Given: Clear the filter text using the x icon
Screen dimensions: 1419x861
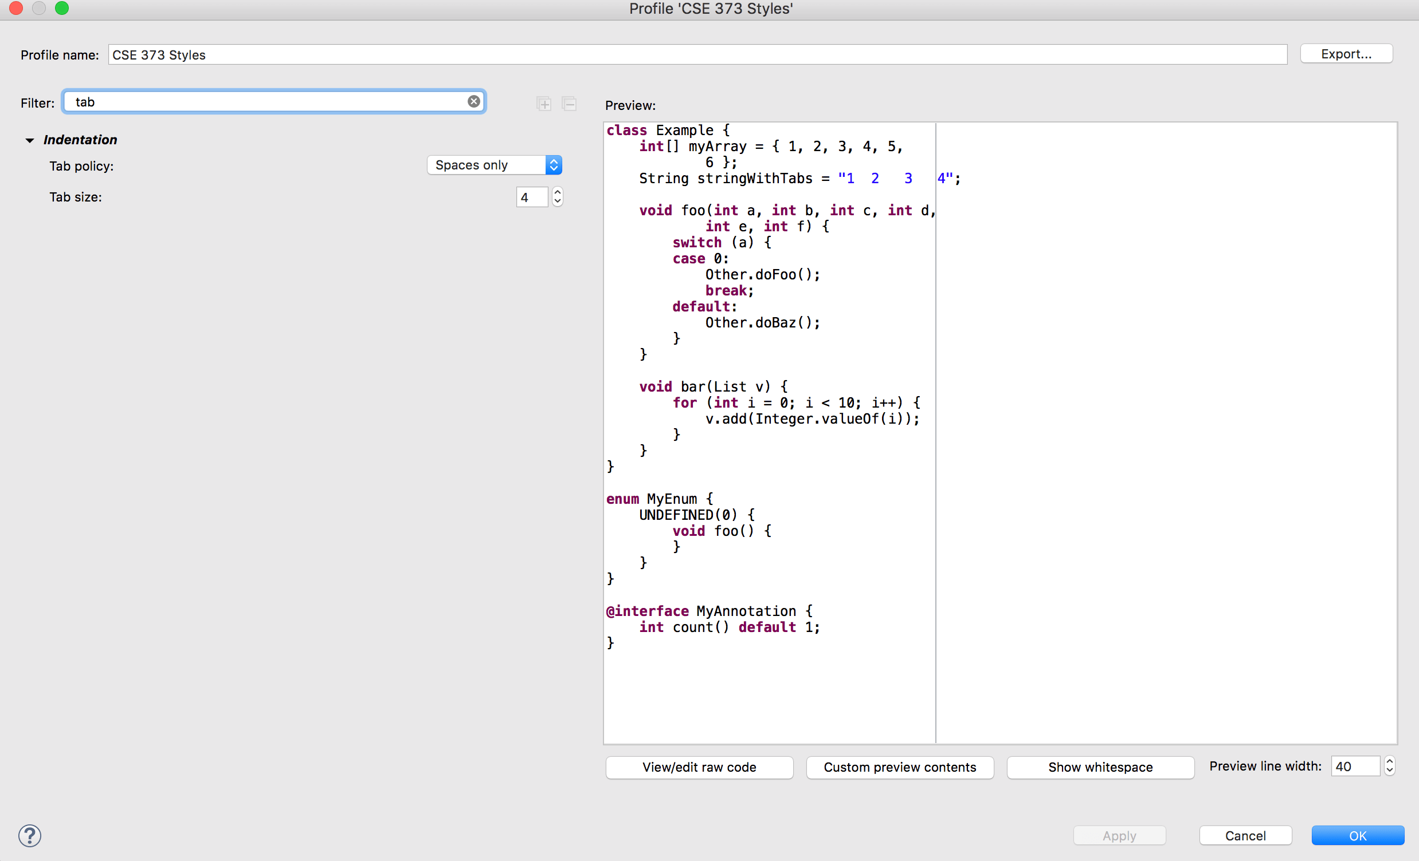Looking at the screenshot, I should 473,101.
